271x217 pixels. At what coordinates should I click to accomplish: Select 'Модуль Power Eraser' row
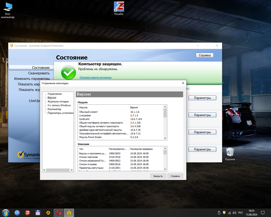pyautogui.click(x=121, y=137)
